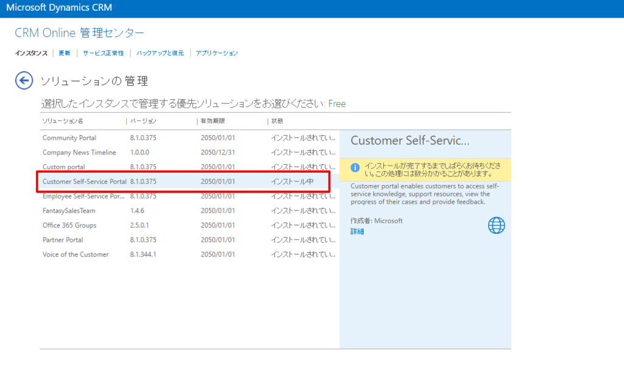Screen dimensions: 624x370
Task: Select the Partner Portal row
Action: (190, 240)
